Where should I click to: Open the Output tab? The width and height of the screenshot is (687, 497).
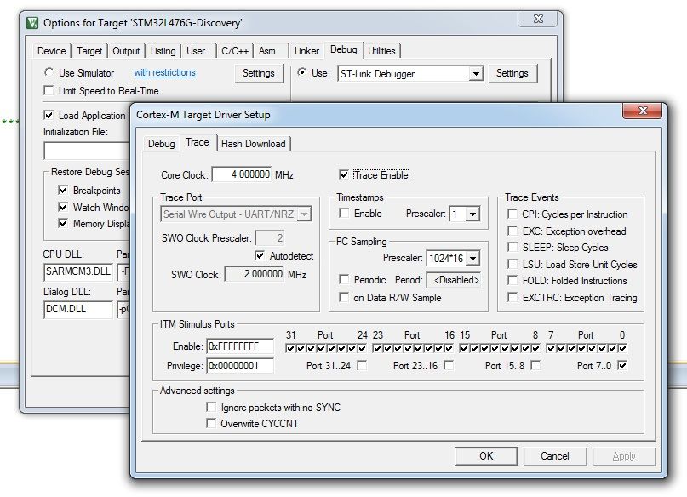point(126,51)
